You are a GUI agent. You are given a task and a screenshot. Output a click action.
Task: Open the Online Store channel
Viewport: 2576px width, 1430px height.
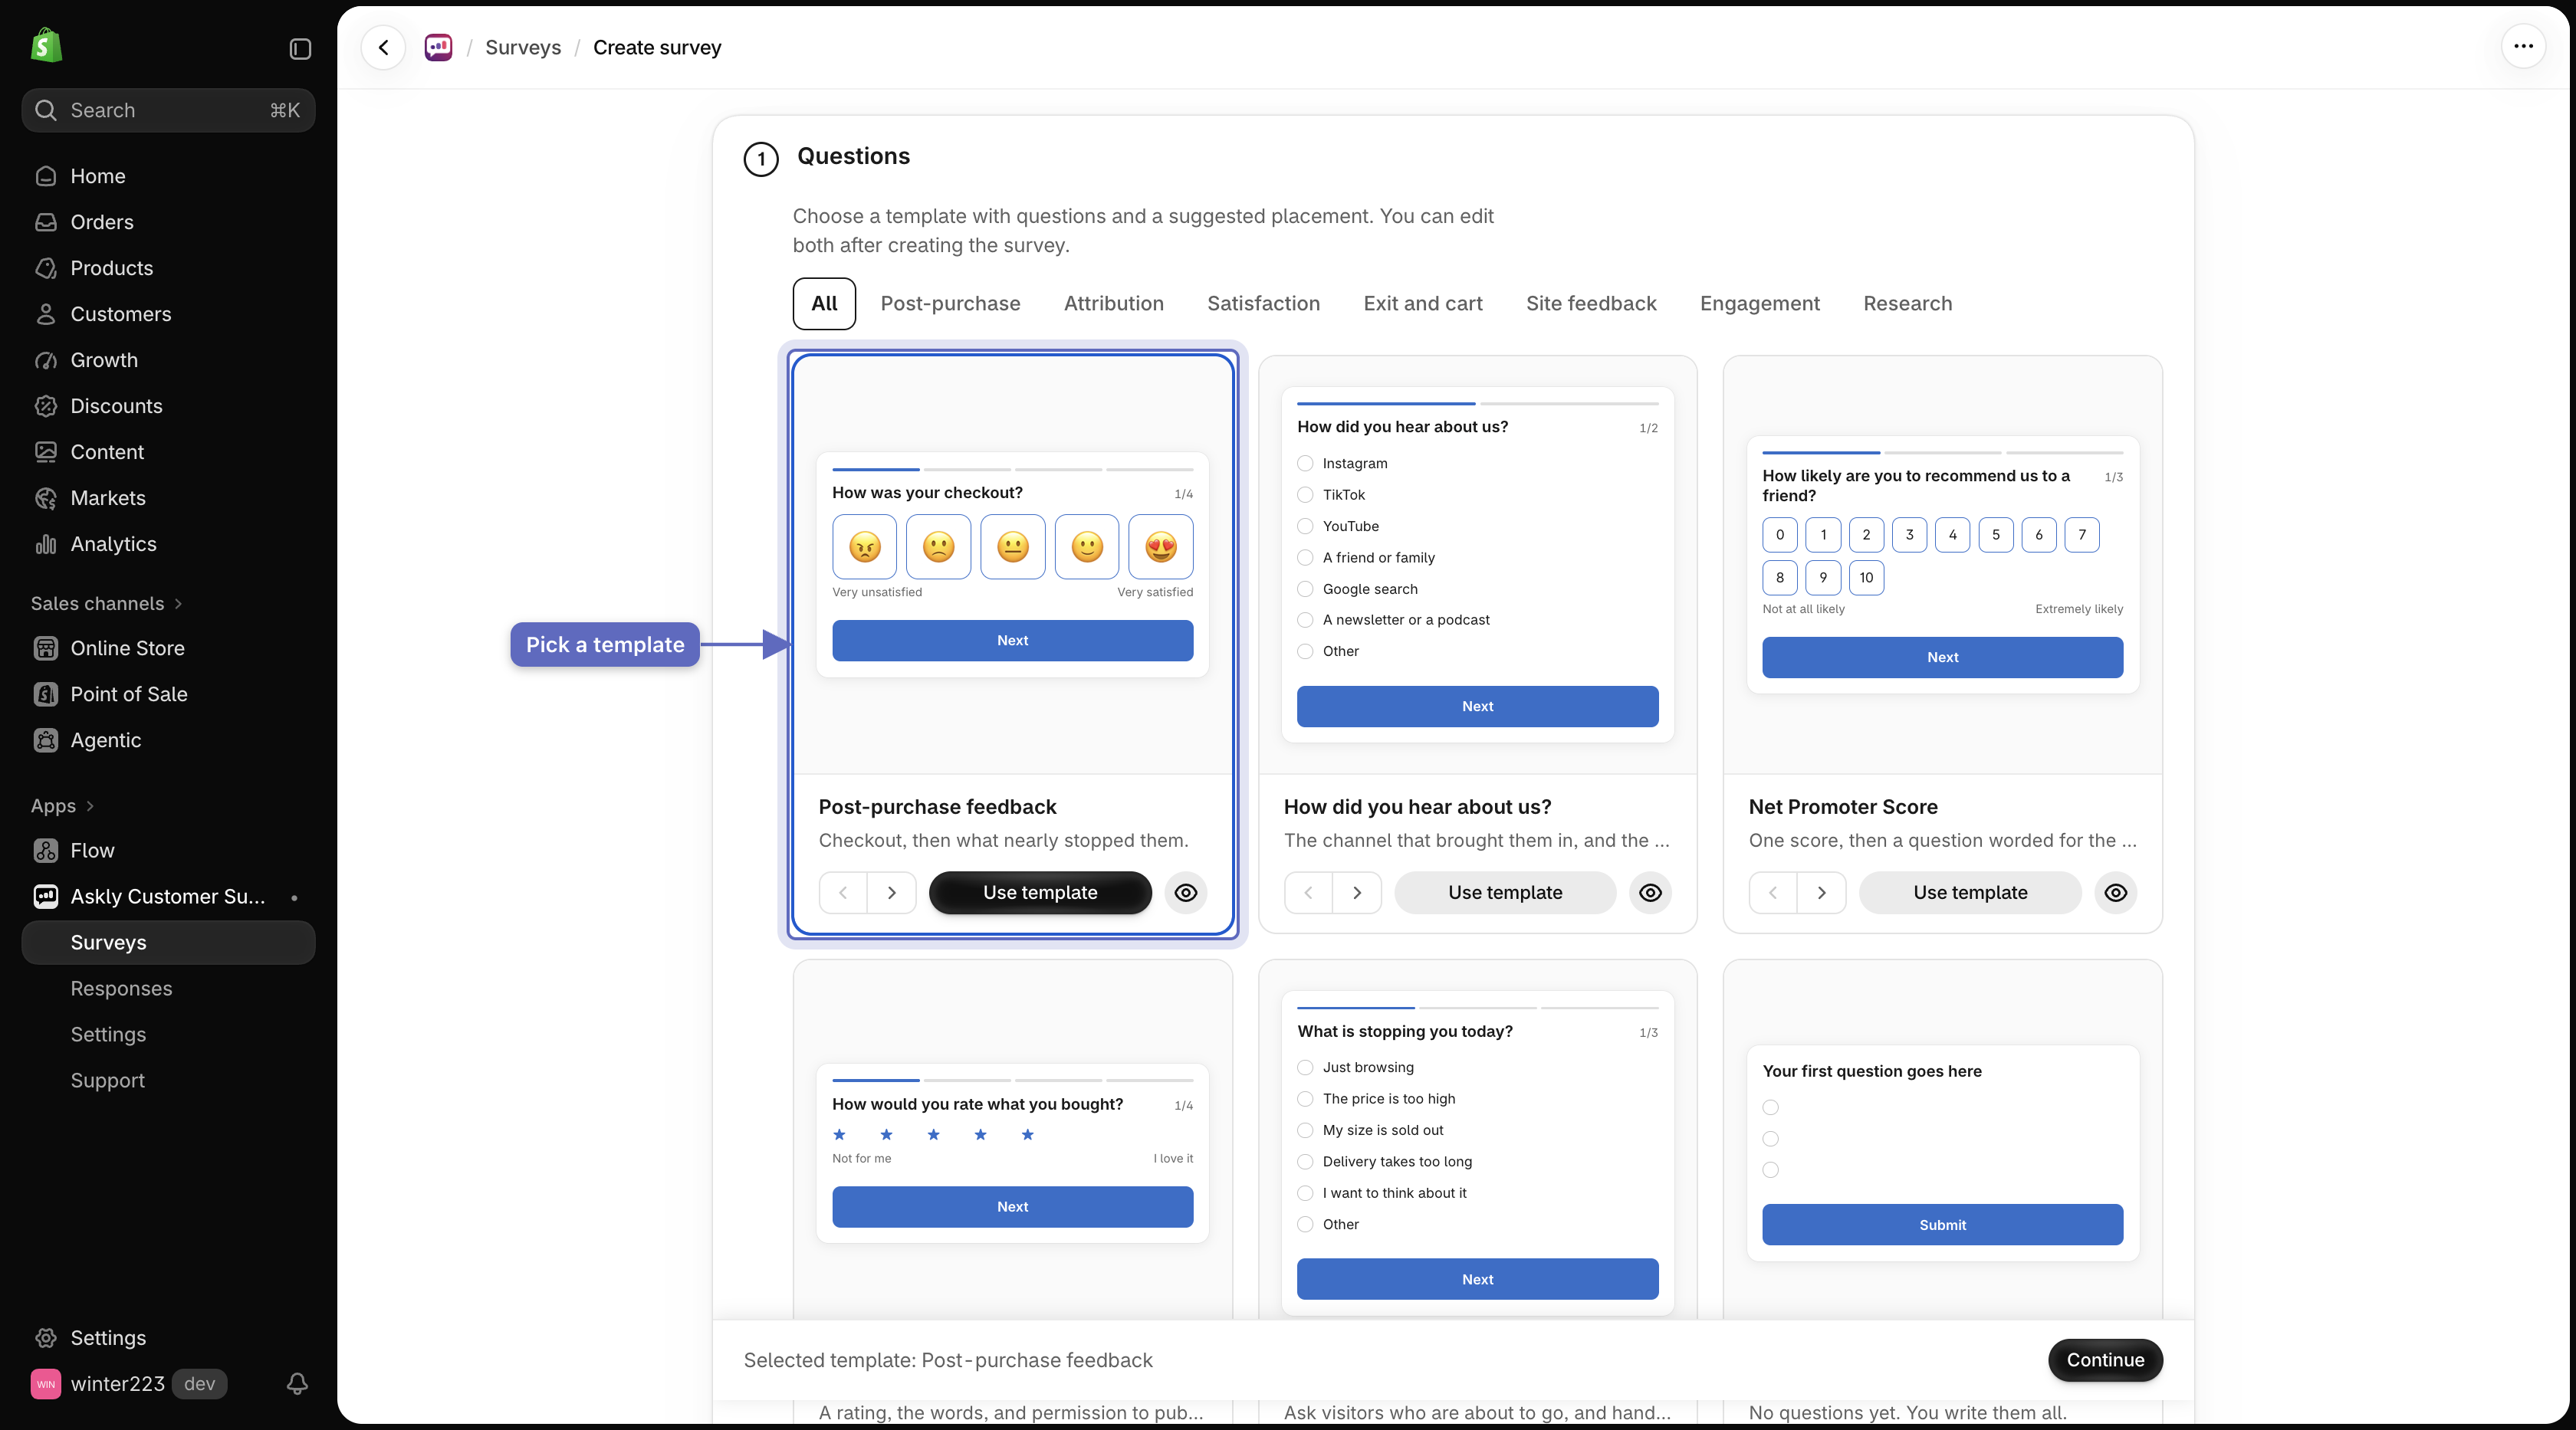168,648
